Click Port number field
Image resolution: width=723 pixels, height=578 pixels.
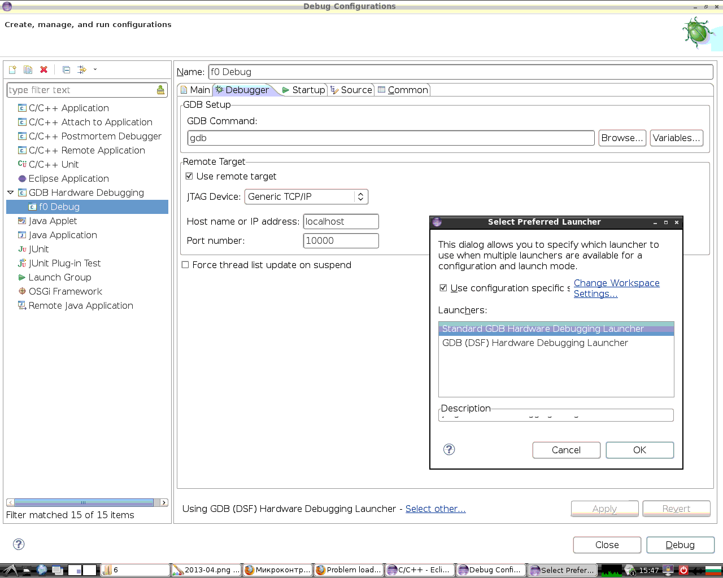(x=341, y=240)
